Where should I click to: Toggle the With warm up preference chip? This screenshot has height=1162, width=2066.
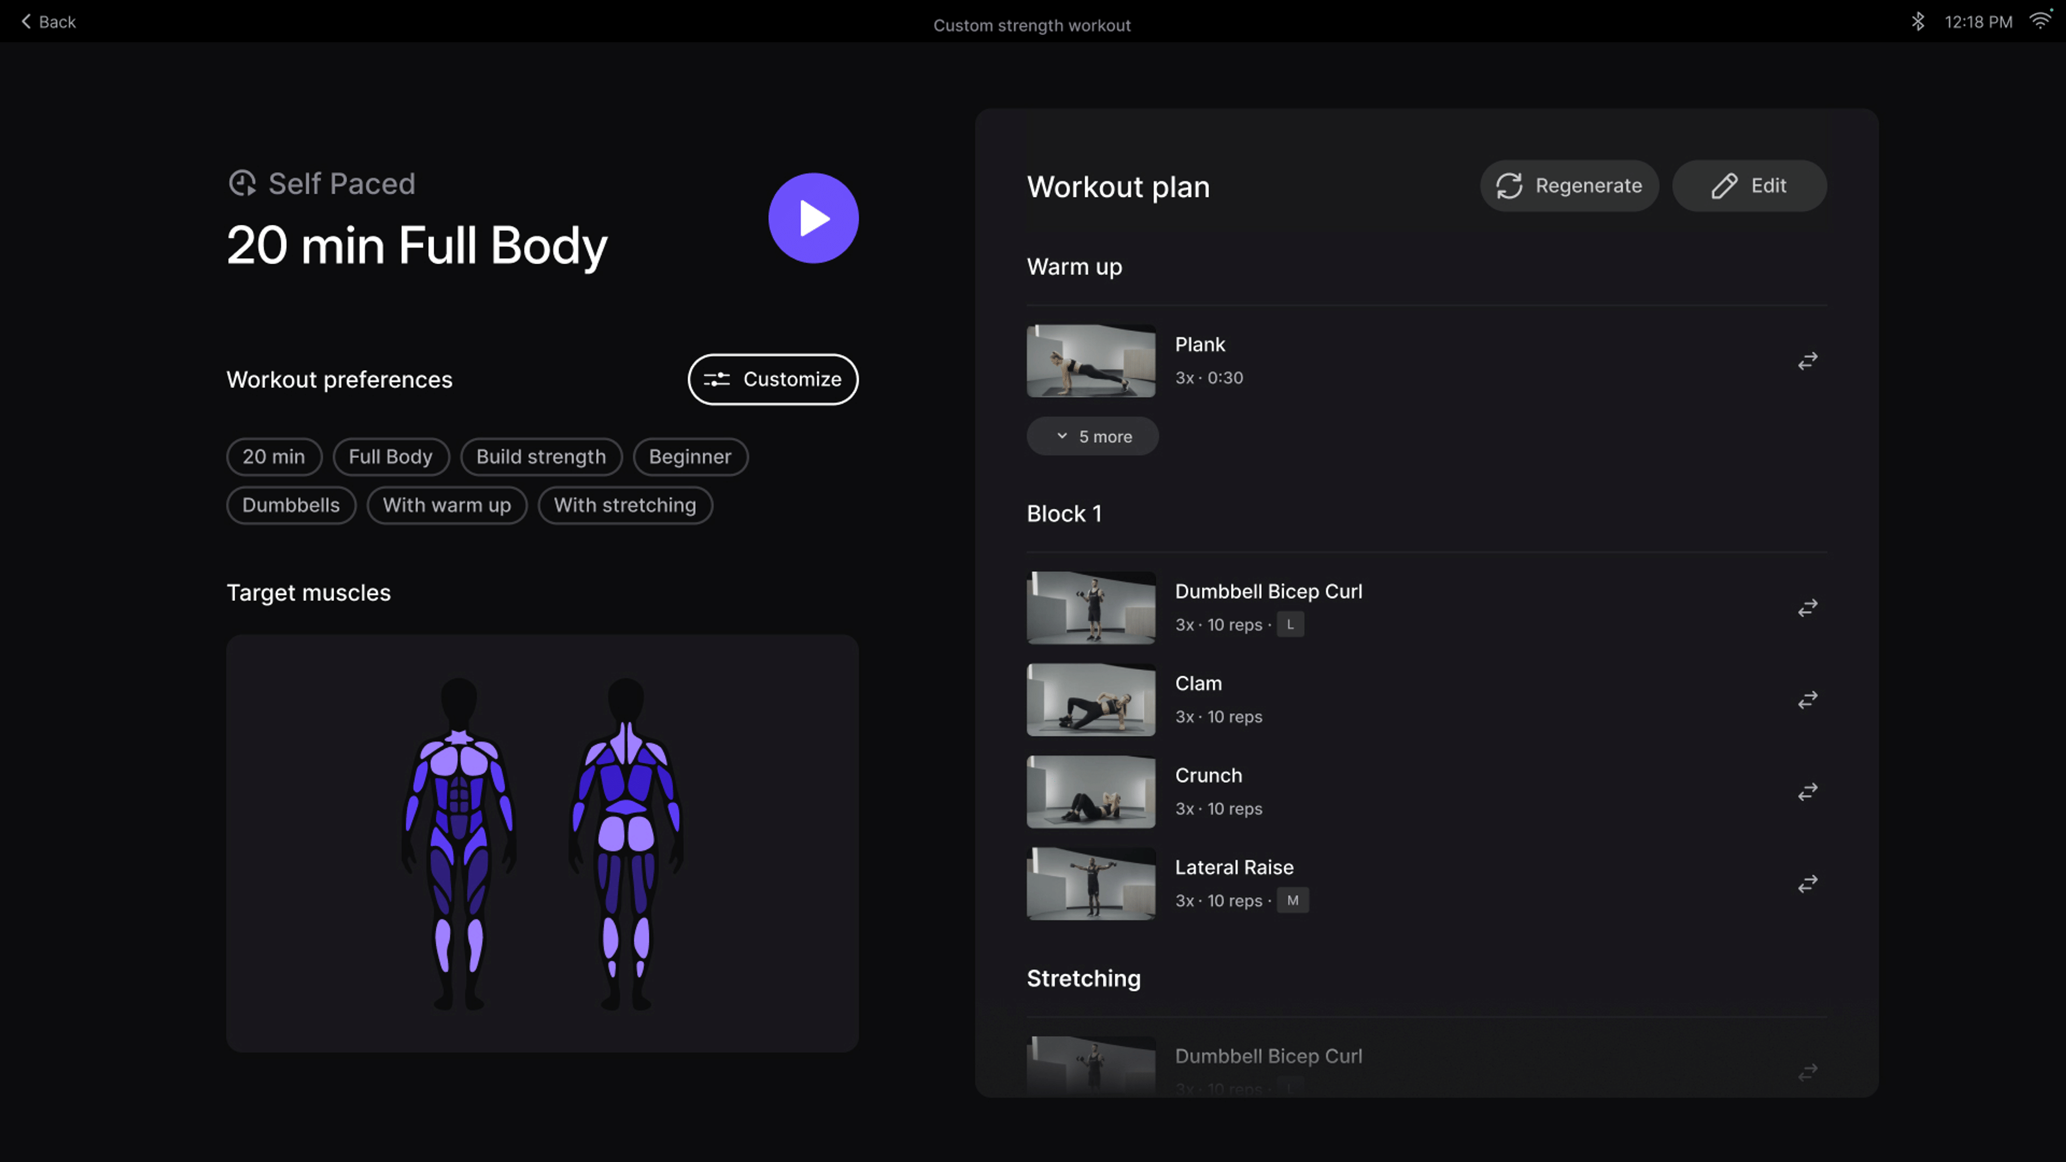pyautogui.click(x=447, y=505)
